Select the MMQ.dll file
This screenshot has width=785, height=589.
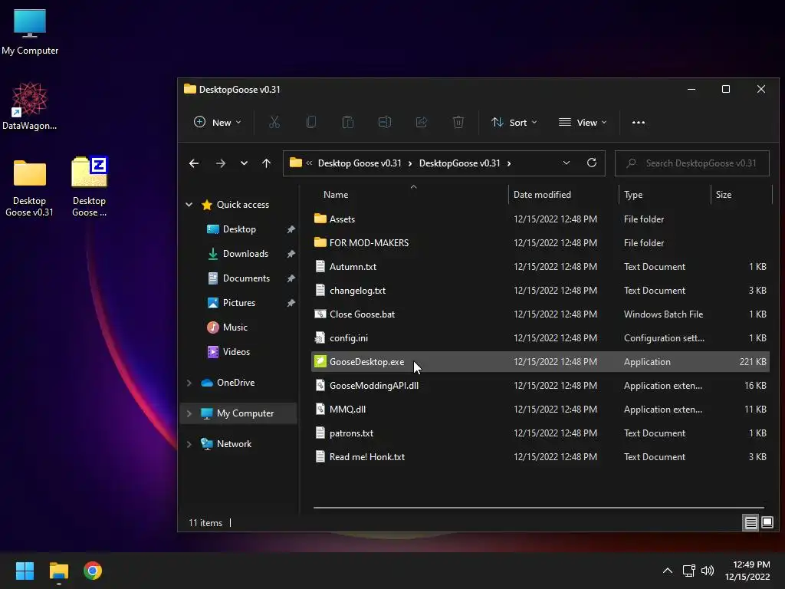pyautogui.click(x=540, y=410)
